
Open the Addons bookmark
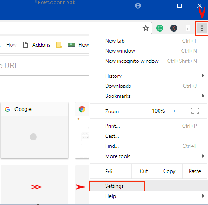coord(37,45)
